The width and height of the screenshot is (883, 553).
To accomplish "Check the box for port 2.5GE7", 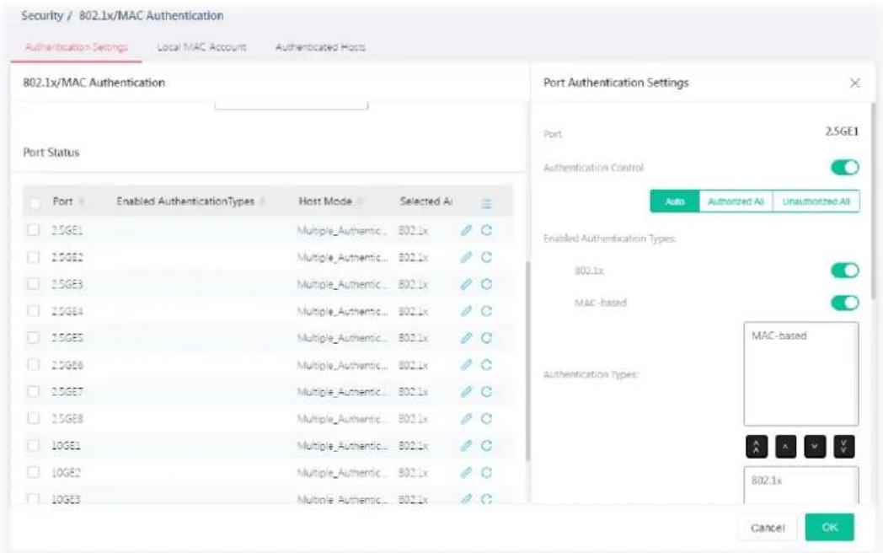I will coord(34,391).
